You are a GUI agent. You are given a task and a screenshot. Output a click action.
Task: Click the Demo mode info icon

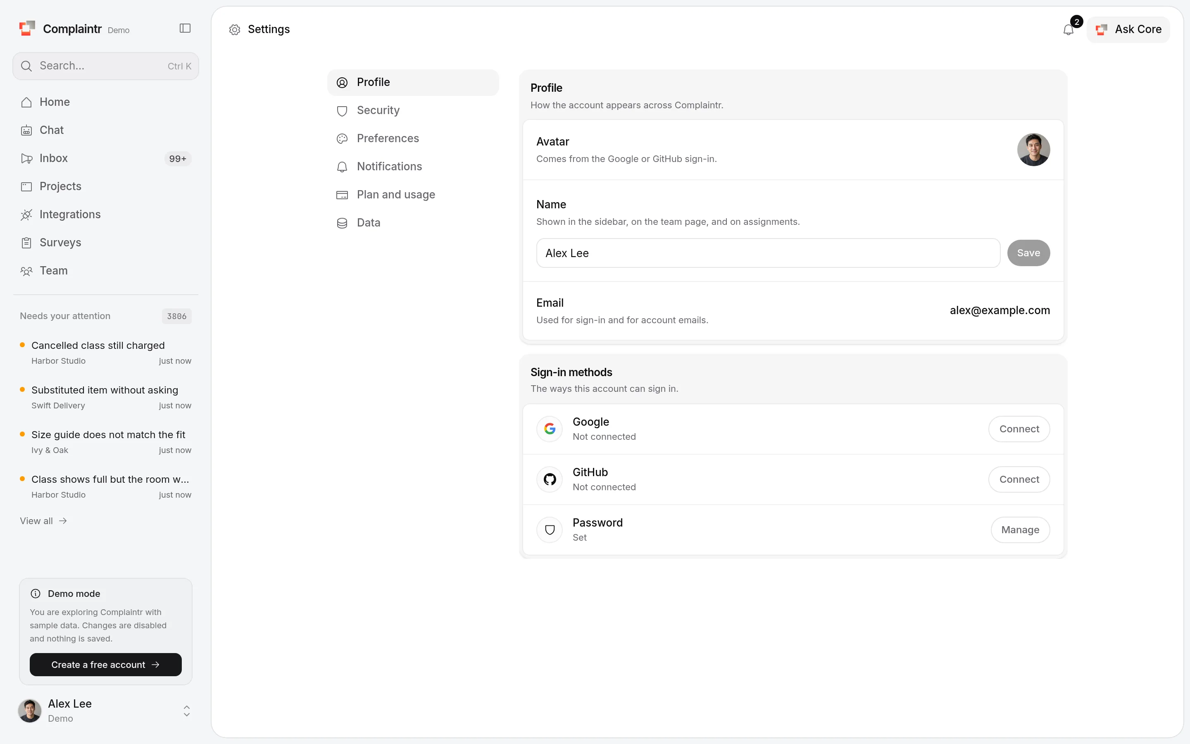pyautogui.click(x=36, y=594)
